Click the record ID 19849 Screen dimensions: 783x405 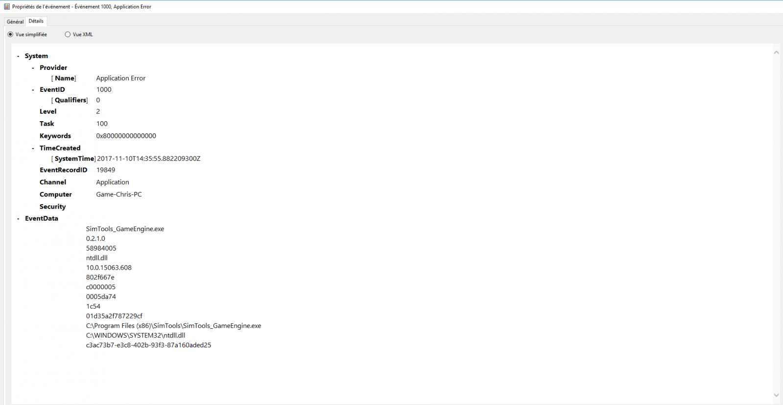[106, 170]
